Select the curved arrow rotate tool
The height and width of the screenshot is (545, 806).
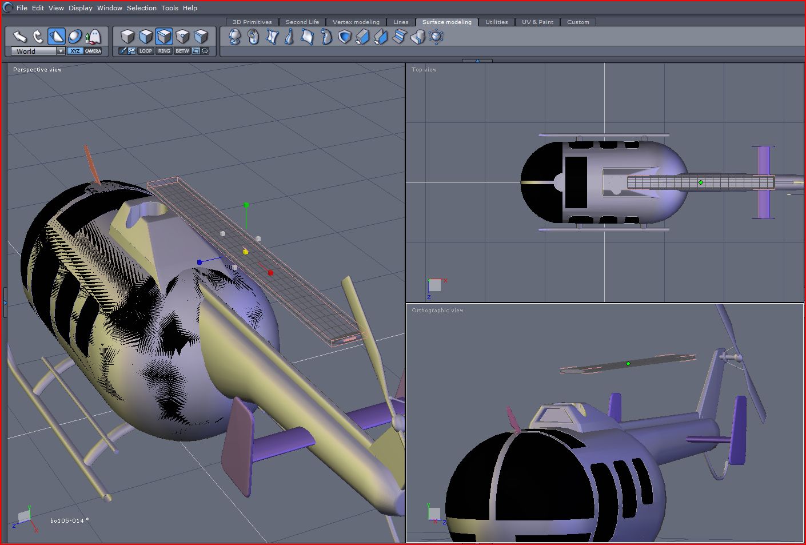click(38, 37)
